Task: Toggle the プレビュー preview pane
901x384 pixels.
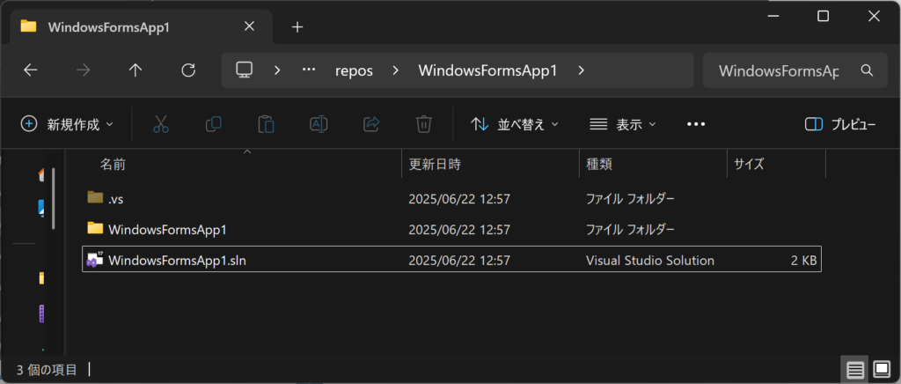Action: point(840,124)
